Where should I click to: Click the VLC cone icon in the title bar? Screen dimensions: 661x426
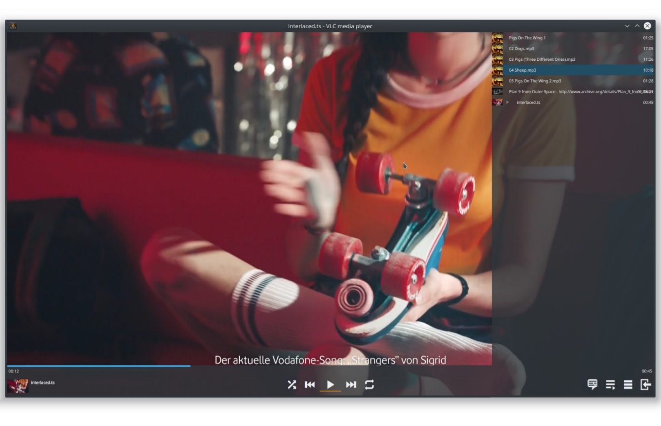13,26
